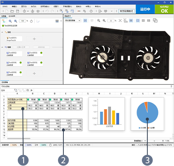This screenshot has height=166, width=174.
Task: Click the undo arrow in main toolbar
Action: click(x=47, y=11)
